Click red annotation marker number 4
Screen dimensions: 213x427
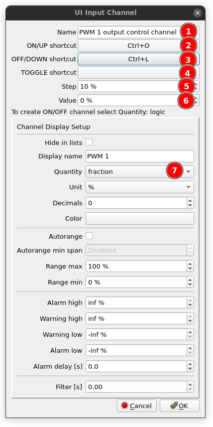tap(188, 74)
